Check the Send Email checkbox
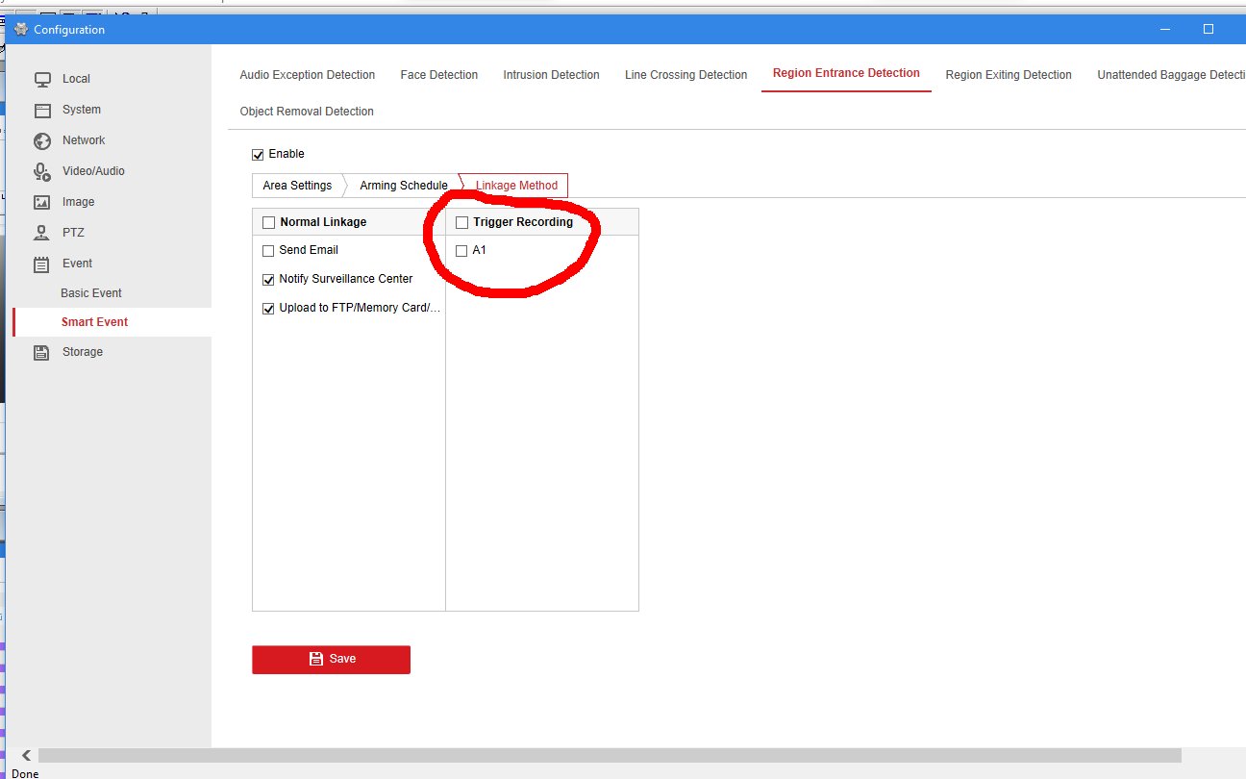The width and height of the screenshot is (1246, 779). [268, 251]
